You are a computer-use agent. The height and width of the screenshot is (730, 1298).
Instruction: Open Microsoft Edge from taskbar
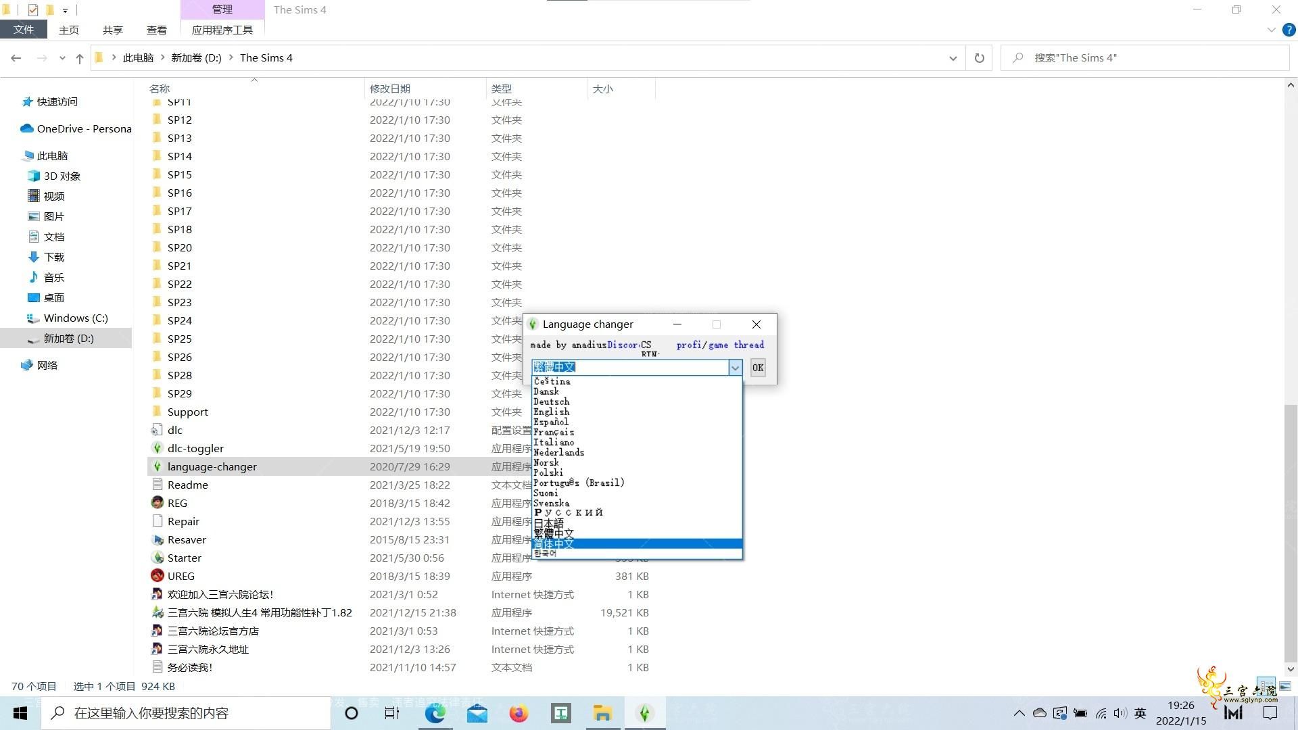tap(435, 713)
